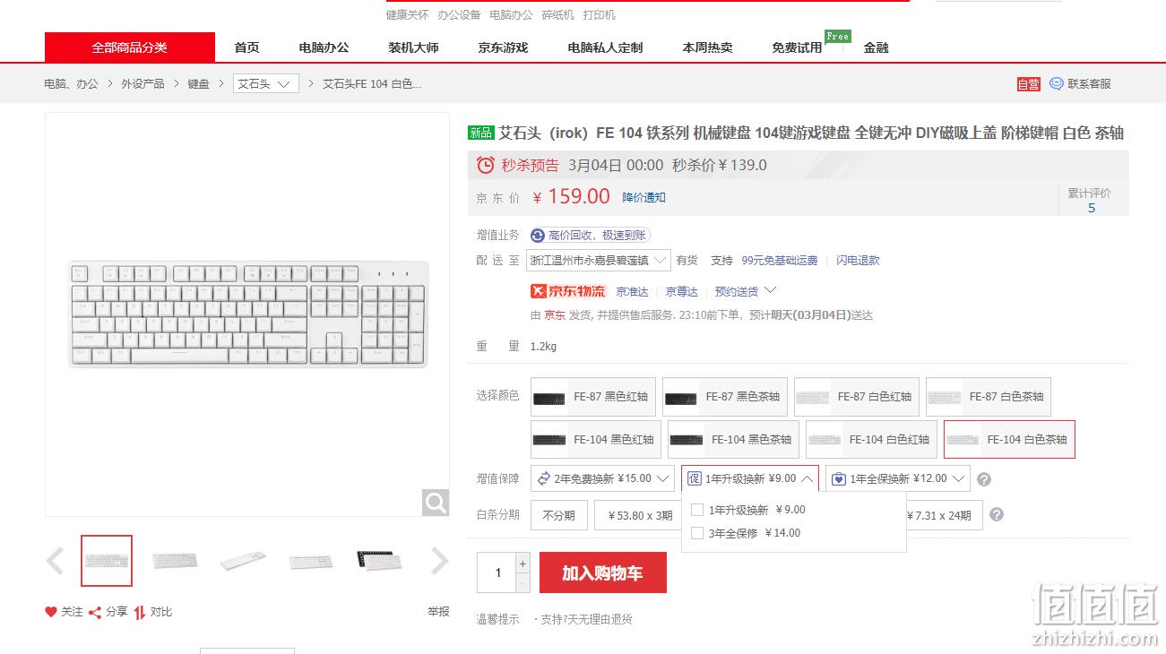This screenshot has height=654, width=1166.
Task: Click the 京东物流 logo
Action: click(568, 291)
